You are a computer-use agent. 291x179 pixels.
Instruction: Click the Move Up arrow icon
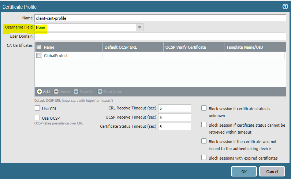click(76, 92)
